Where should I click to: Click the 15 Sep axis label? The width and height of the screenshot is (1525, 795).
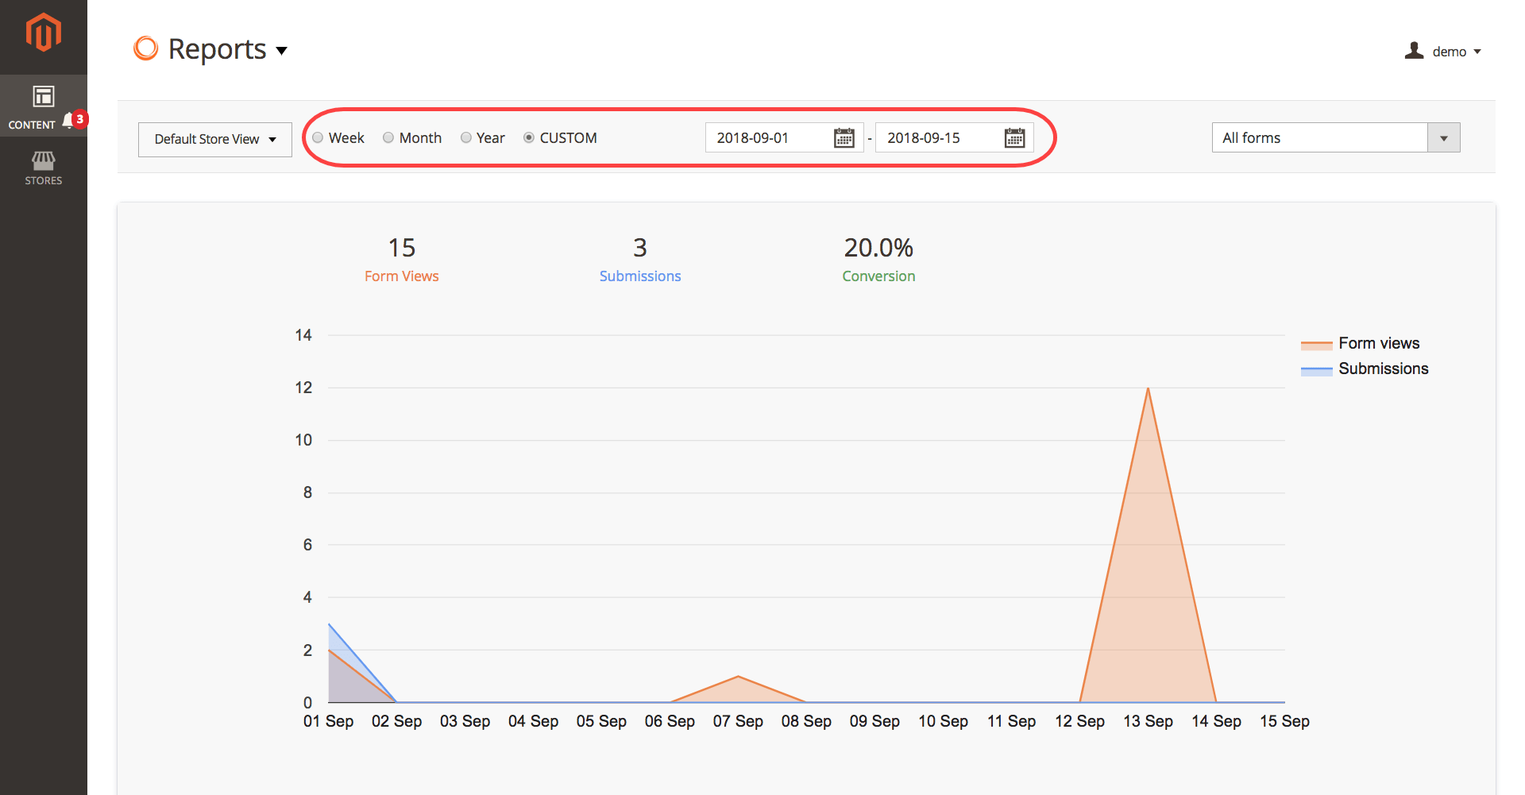tap(1284, 721)
